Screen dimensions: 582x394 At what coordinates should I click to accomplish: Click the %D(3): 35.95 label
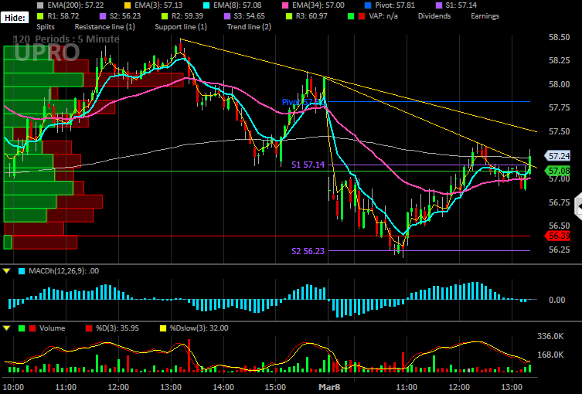[117, 328]
